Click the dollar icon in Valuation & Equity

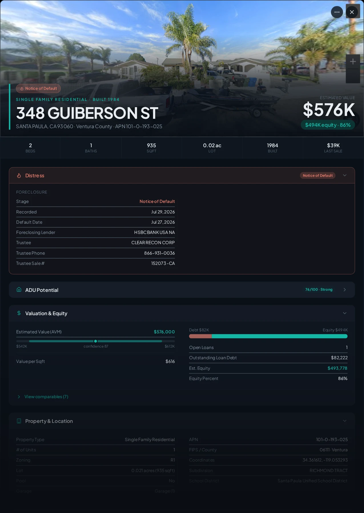pyautogui.click(x=19, y=313)
